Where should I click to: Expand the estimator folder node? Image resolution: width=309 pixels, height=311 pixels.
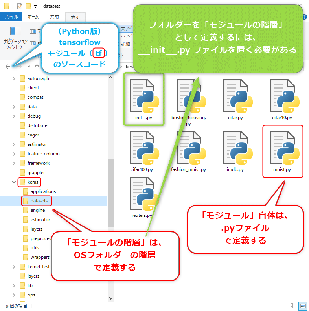(14, 144)
